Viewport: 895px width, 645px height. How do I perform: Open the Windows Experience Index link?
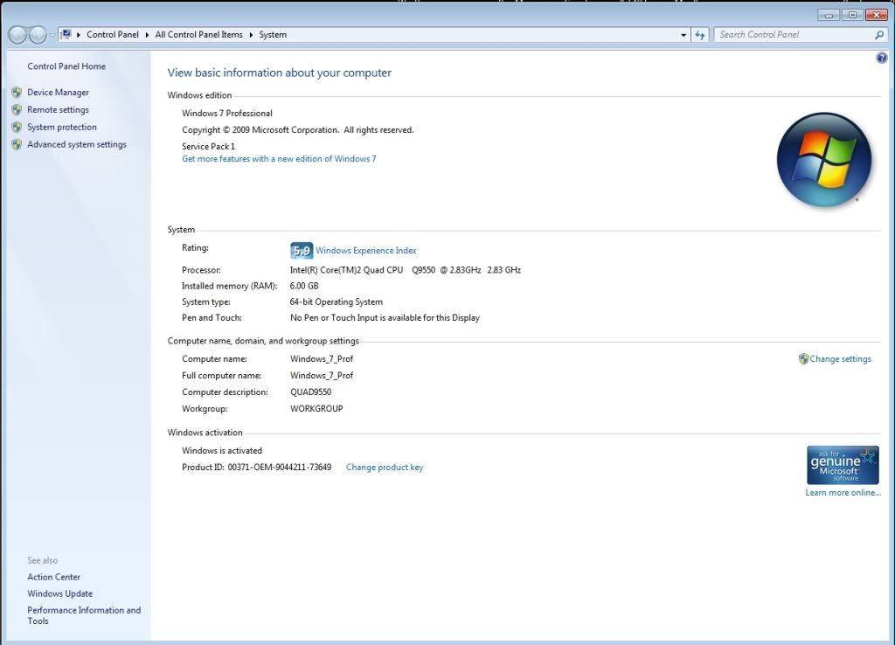pos(366,251)
